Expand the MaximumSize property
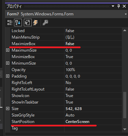This screenshot has width=128, height=136. click(x=8, y=50)
